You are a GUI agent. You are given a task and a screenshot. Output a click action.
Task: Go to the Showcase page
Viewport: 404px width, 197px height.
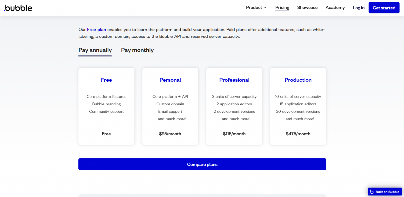307,8
